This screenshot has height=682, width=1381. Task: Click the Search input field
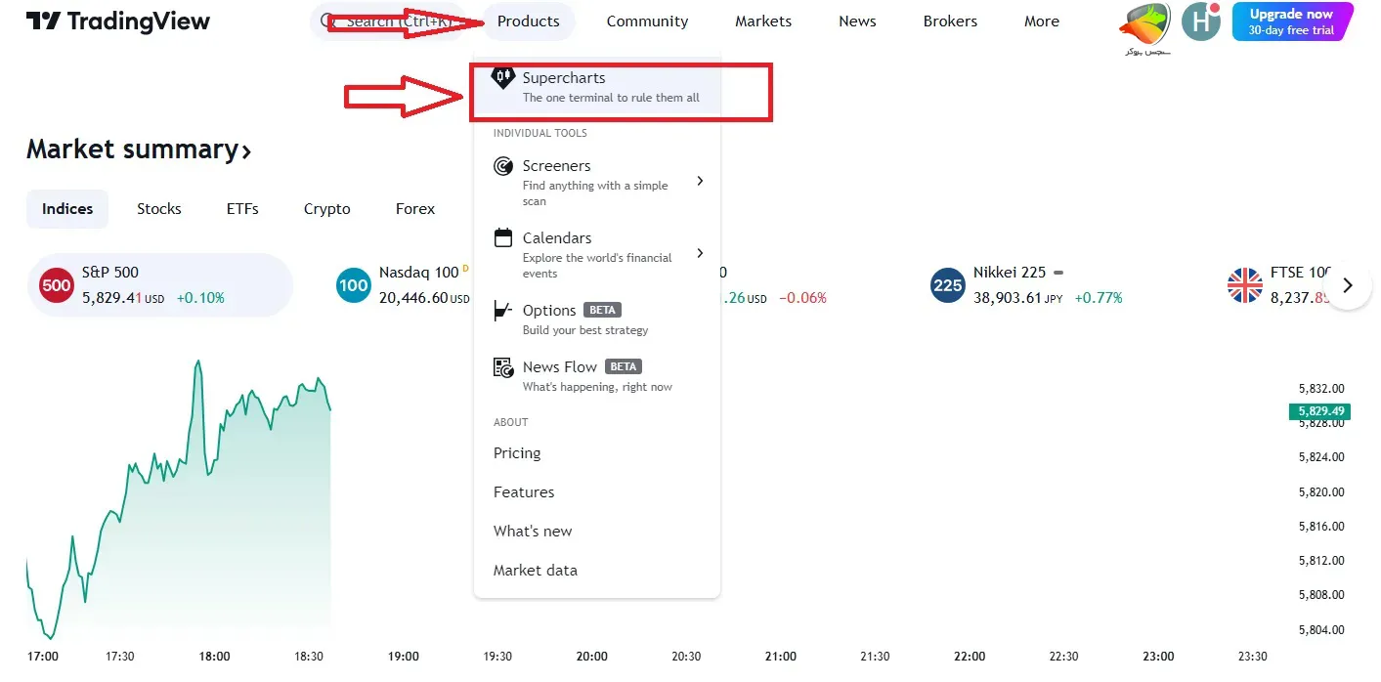click(x=391, y=21)
